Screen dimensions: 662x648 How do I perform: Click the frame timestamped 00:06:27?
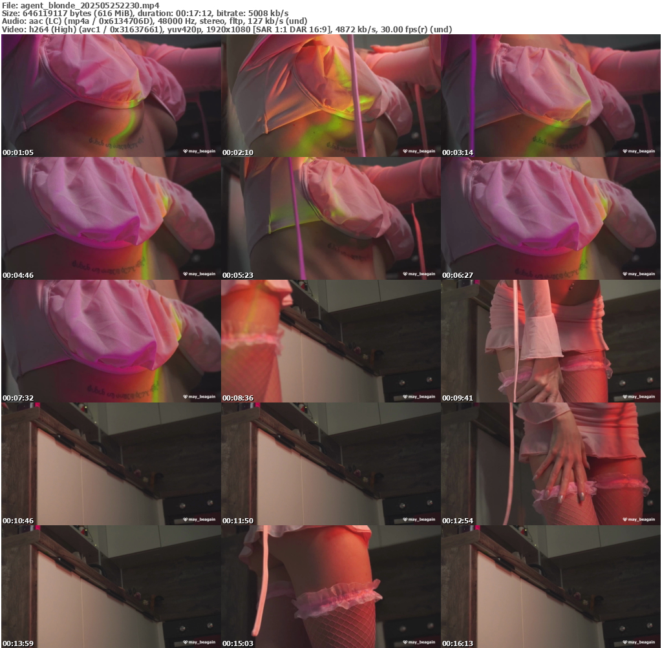(x=551, y=218)
